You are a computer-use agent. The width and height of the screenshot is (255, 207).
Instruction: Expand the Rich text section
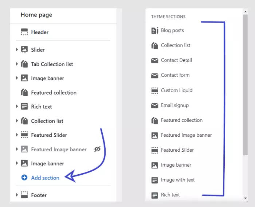(17, 106)
